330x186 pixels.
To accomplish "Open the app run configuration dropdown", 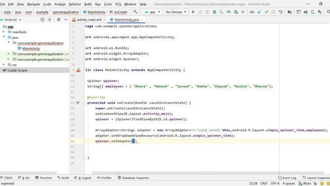I will [x=152, y=12].
